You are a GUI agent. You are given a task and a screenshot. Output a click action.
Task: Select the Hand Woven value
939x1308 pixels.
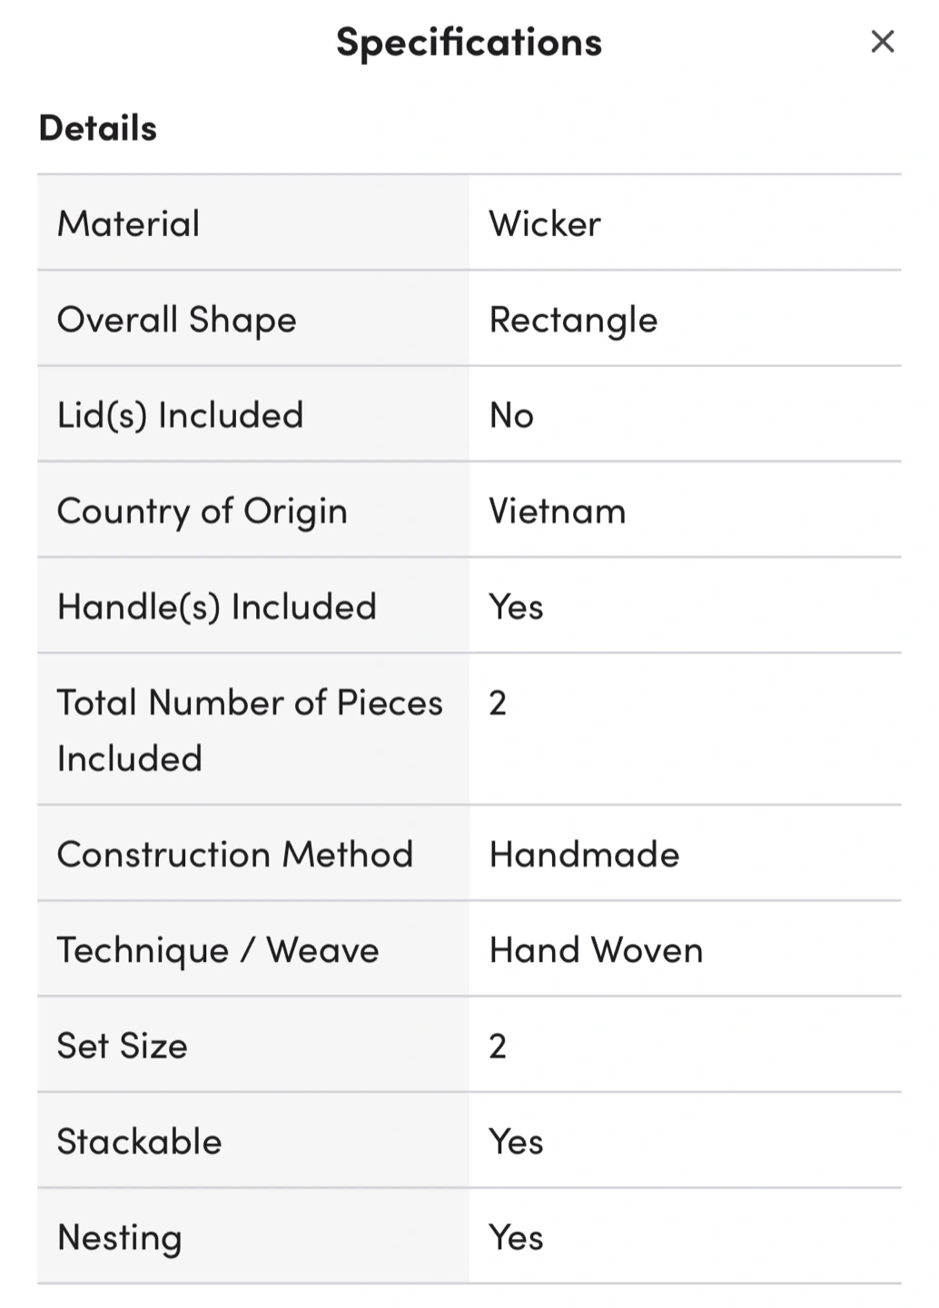tap(596, 950)
